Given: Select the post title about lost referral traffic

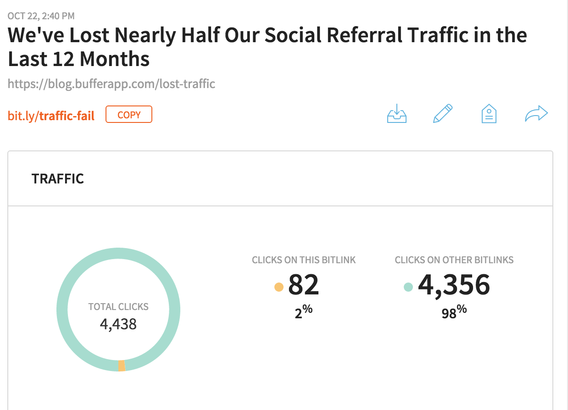Looking at the screenshot, I should pos(267,46).
